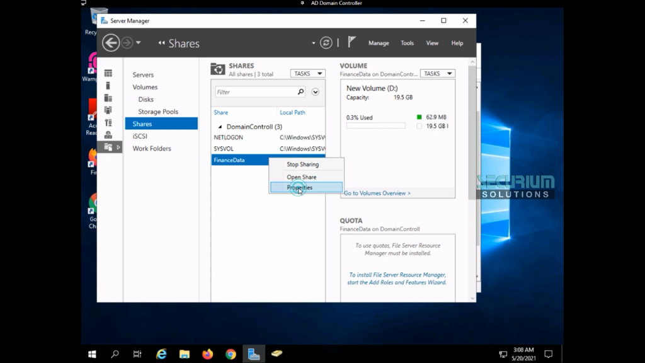Open navigation history dropdown arrow
The width and height of the screenshot is (645, 363).
[x=138, y=43]
